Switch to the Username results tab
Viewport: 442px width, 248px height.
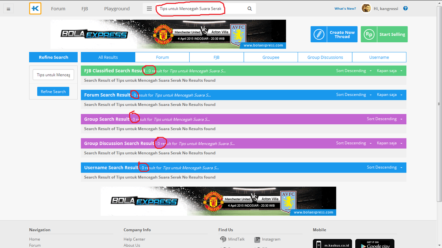[379, 57]
